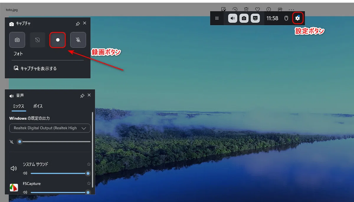Favorite FSCapture with the star
Screen dimensions: 354x202
tap(89, 183)
